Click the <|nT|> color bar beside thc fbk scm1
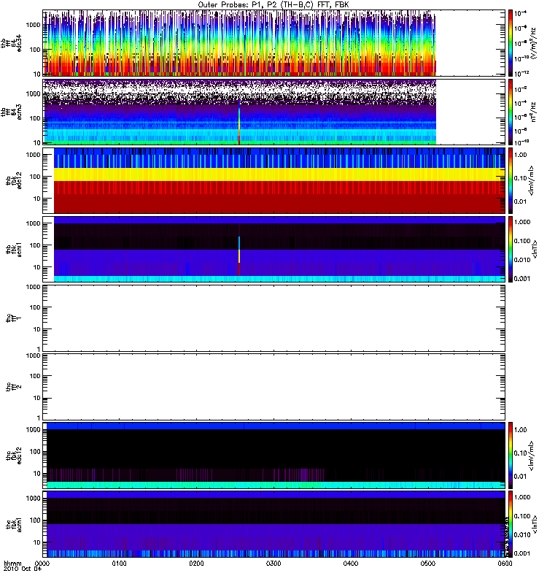This screenshot has width=547, height=584. [511, 524]
